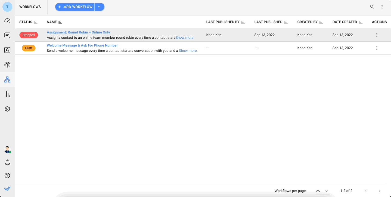Open Assignment: Round Robin + Online Only workflow
The width and height of the screenshot is (391, 197).
78,32
